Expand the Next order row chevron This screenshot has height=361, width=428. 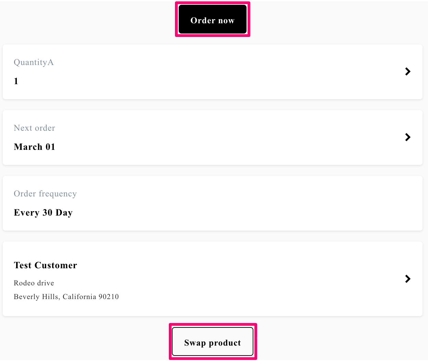408,137
